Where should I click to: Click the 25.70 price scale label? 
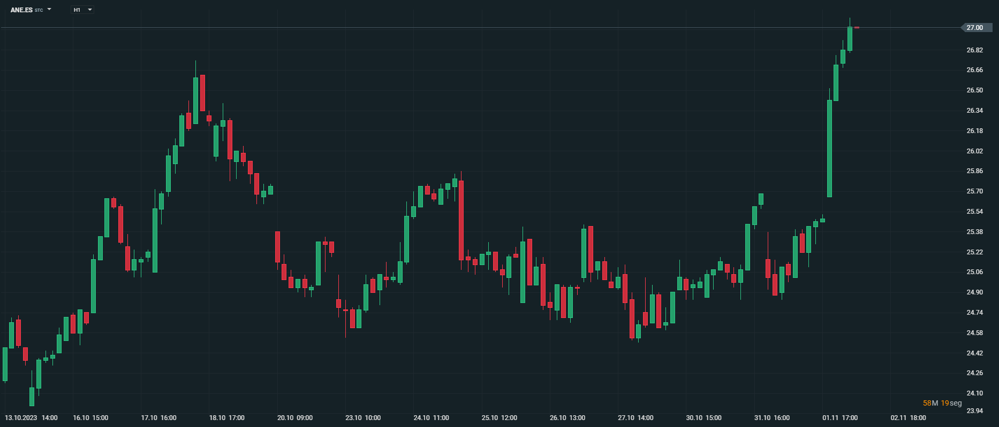(x=974, y=191)
